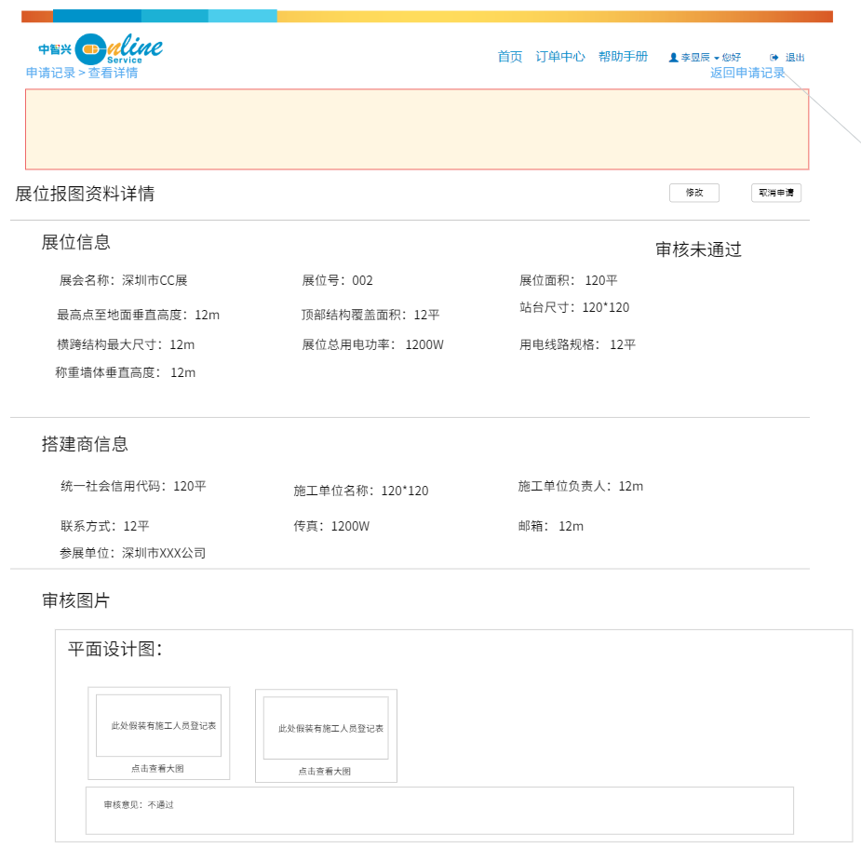Open the first 平面设计图 thumbnail image
Screen dimensions: 861x848
[x=158, y=725]
